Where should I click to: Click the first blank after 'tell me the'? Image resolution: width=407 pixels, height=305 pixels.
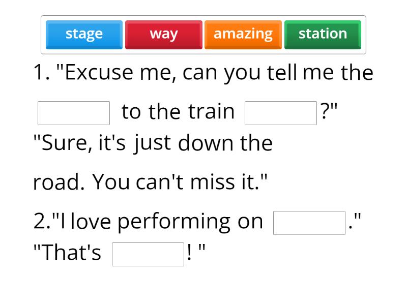coord(73,112)
